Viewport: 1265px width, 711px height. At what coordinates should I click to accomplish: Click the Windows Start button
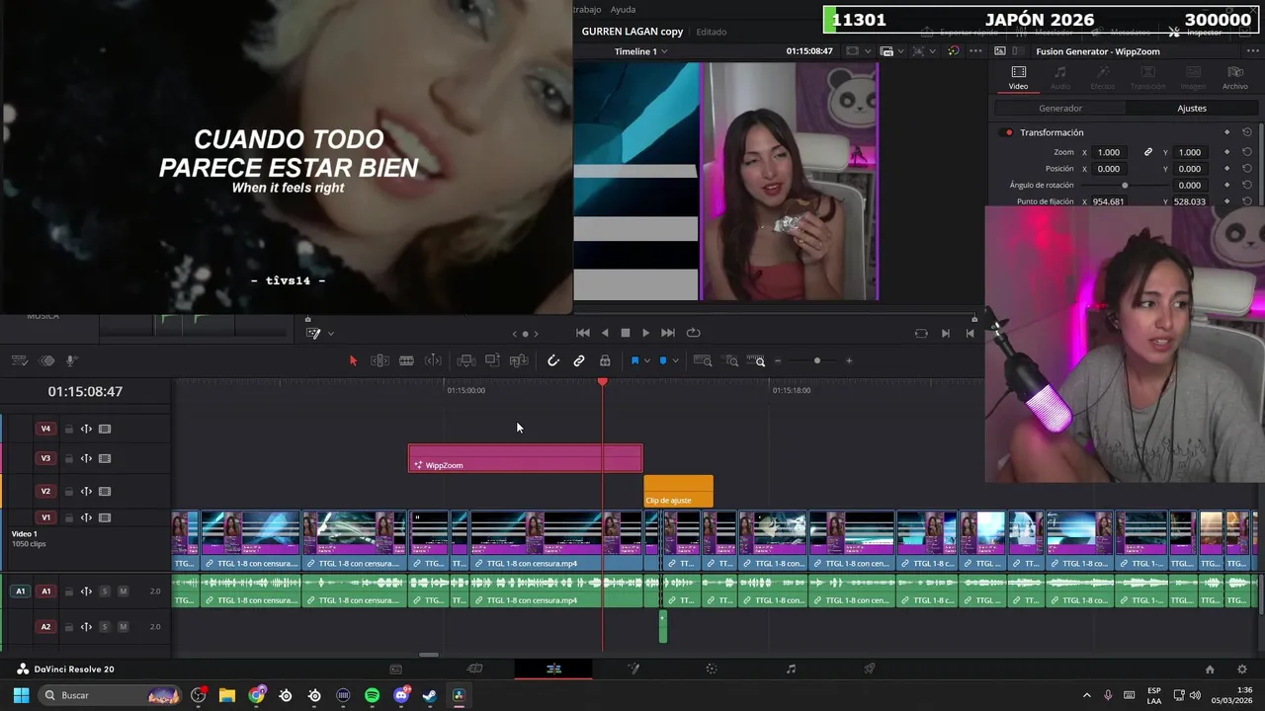pyautogui.click(x=21, y=695)
